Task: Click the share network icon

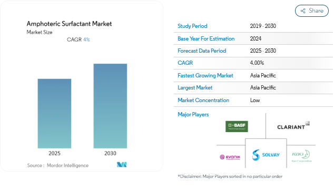Action: click(x=303, y=11)
